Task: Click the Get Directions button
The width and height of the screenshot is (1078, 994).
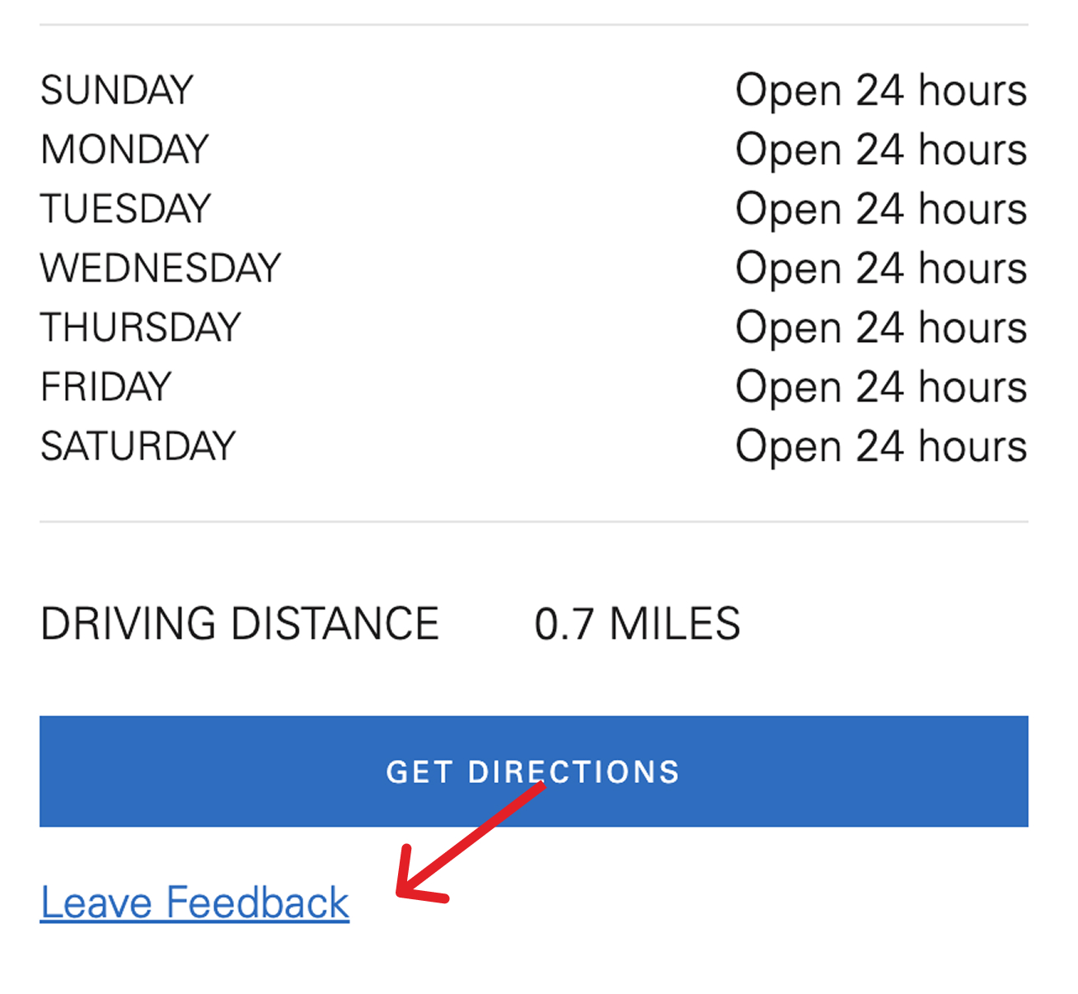Action: click(533, 771)
